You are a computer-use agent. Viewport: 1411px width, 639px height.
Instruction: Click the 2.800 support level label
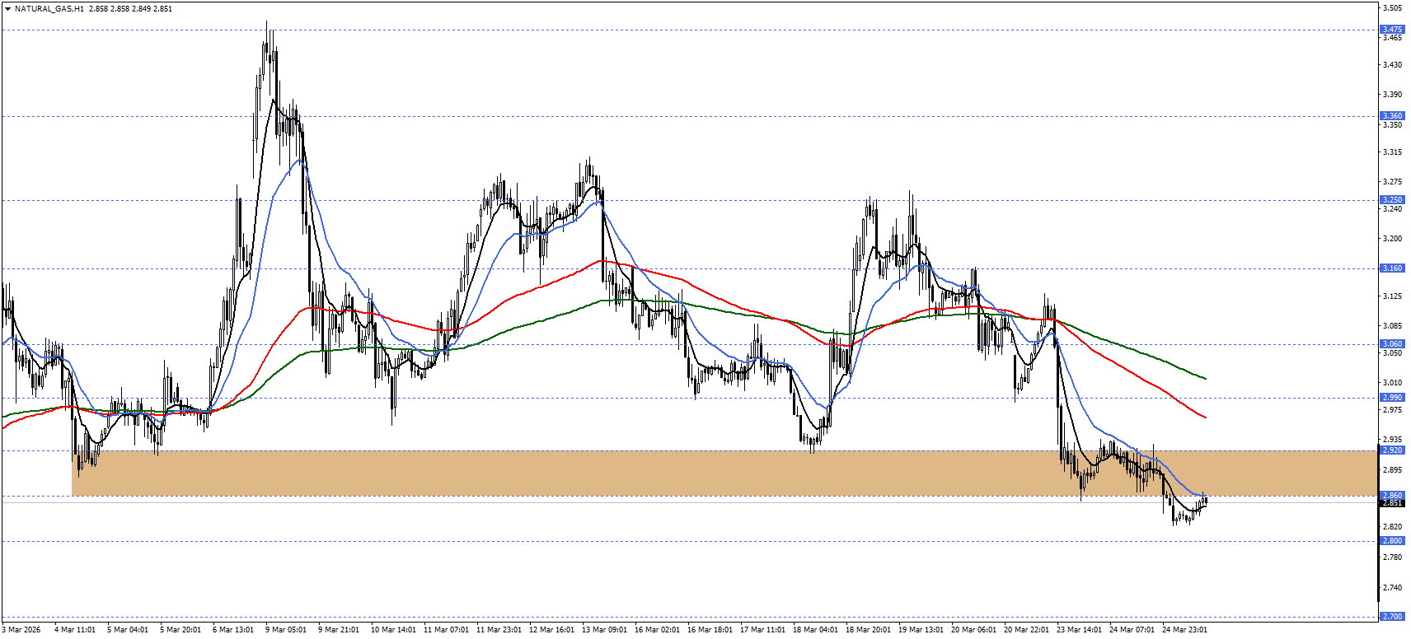tap(1391, 541)
